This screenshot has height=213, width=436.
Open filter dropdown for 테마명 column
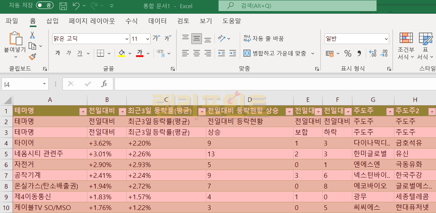coord(82,112)
